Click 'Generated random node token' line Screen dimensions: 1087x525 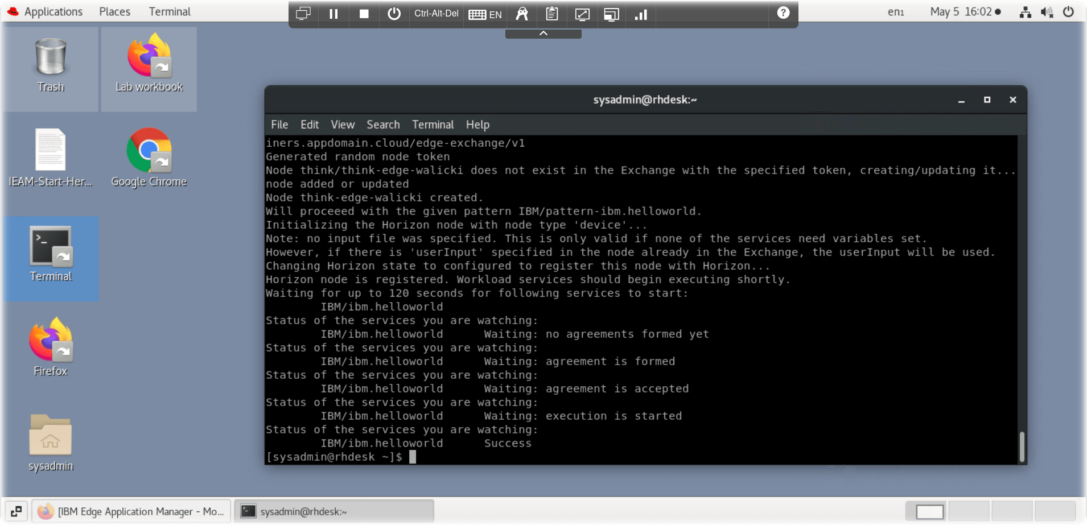click(358, 156)
